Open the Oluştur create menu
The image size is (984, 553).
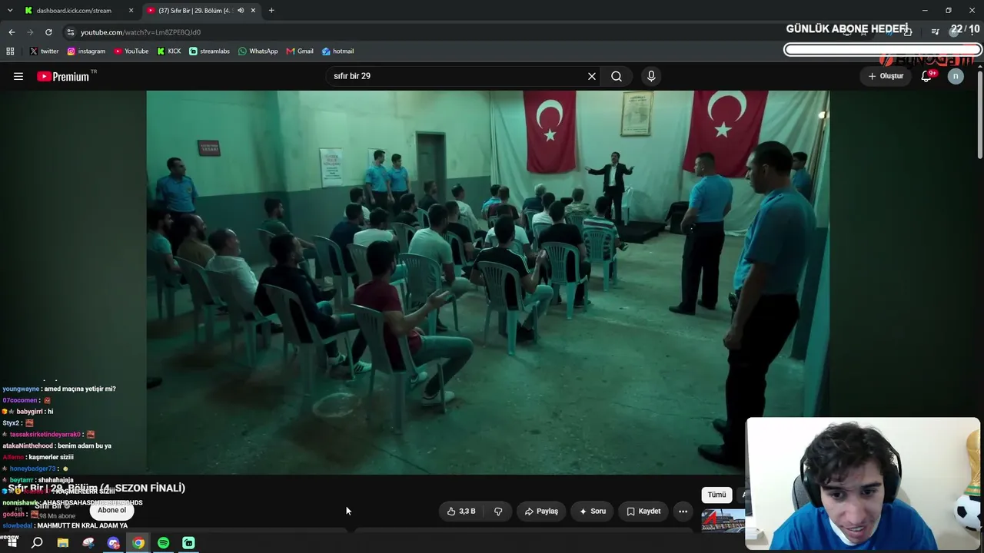886,76
